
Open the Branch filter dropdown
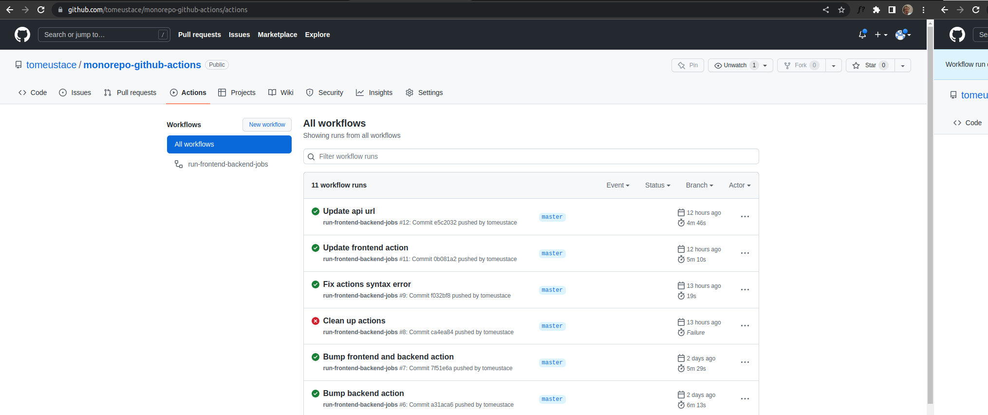click(x=700, y=185)
